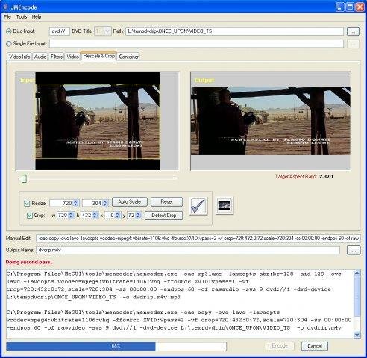Viewport: 367px width, 358px height.
Task: Switch to the Container tab
Action: 128,57
